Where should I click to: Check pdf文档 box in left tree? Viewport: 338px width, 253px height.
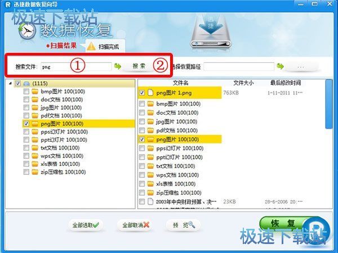pyautogui.click(x=26, y=115)
